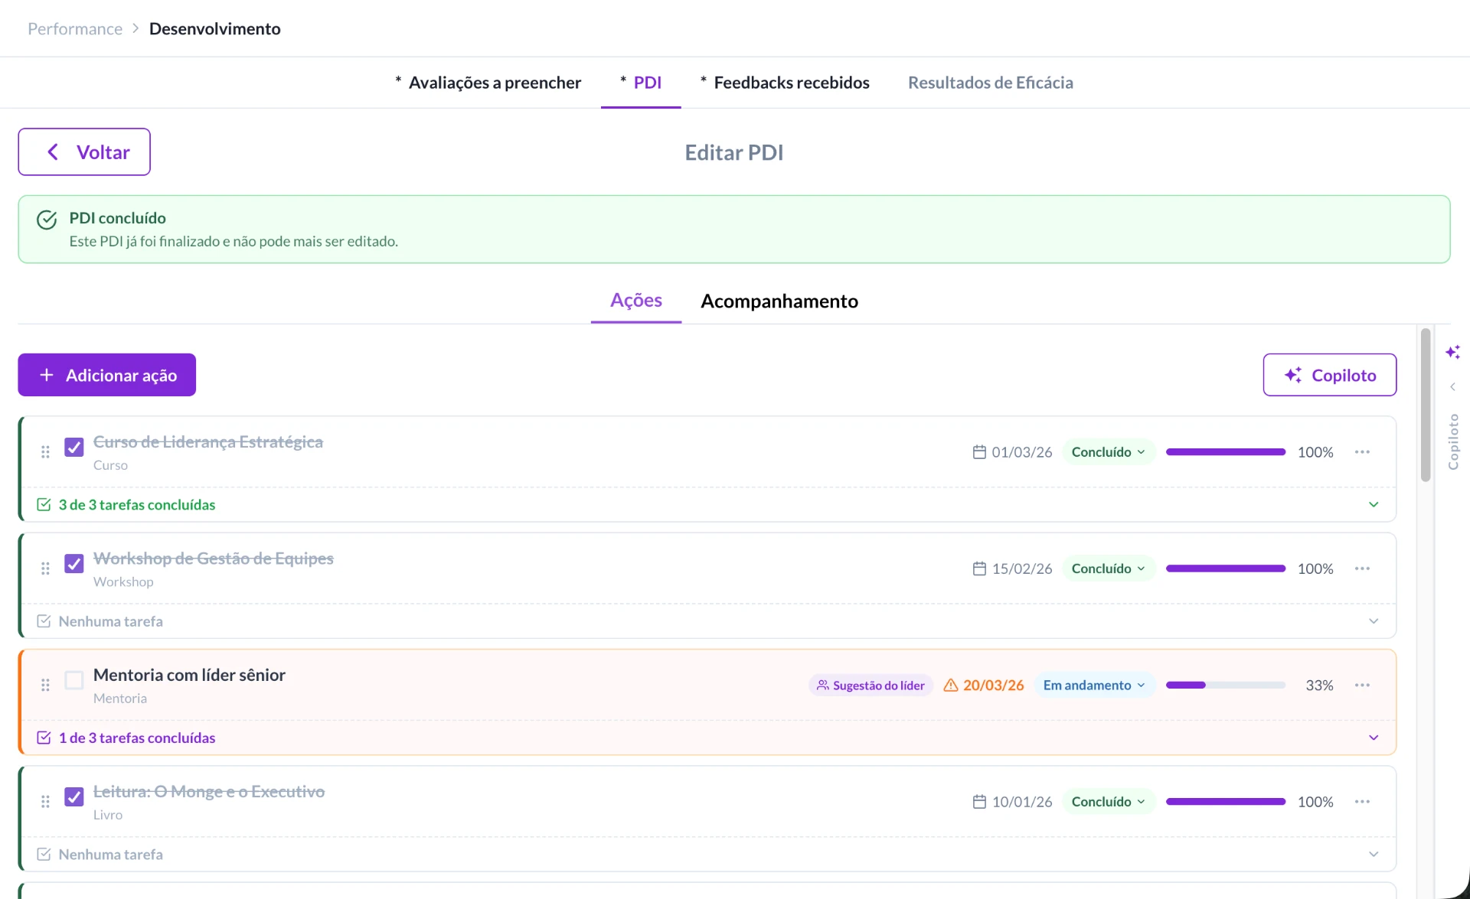The width and height of the screenshot is (1470, 899).
Task: Uncheck Workshop de Gestão de Equipes checkbox
Action: tap(74, 564)
